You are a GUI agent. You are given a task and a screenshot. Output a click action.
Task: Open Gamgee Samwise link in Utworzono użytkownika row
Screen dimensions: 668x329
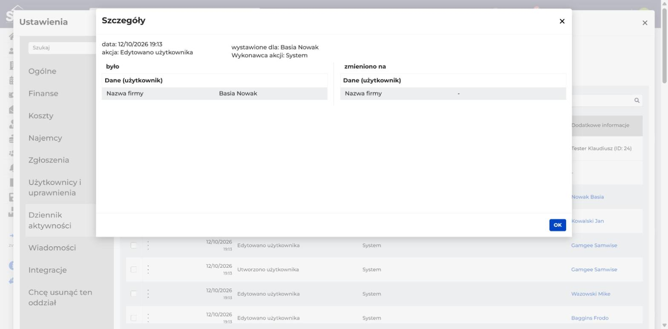point(594,269)
